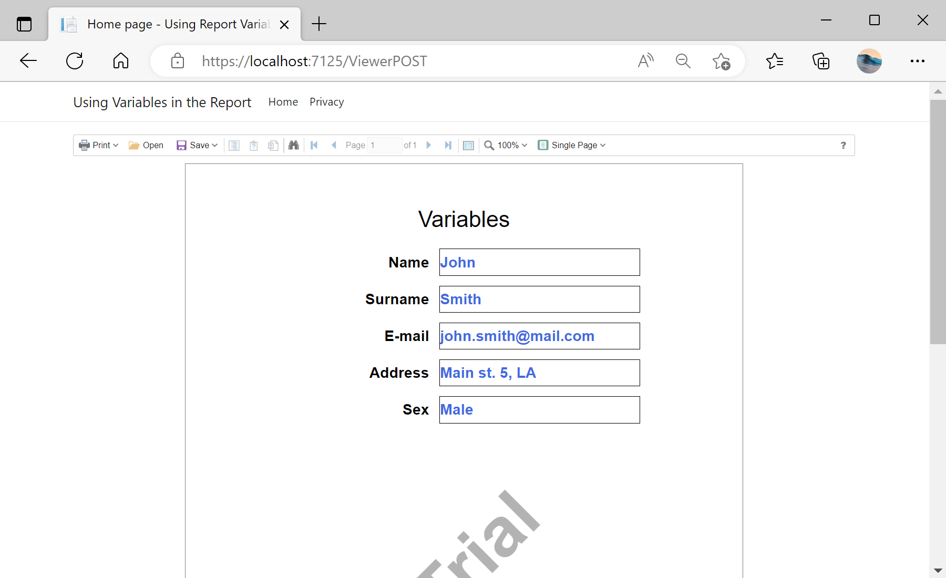The height and width of the screenshot is (578, 946).
Task: Click the page number input field
Action: pos(384,146)
